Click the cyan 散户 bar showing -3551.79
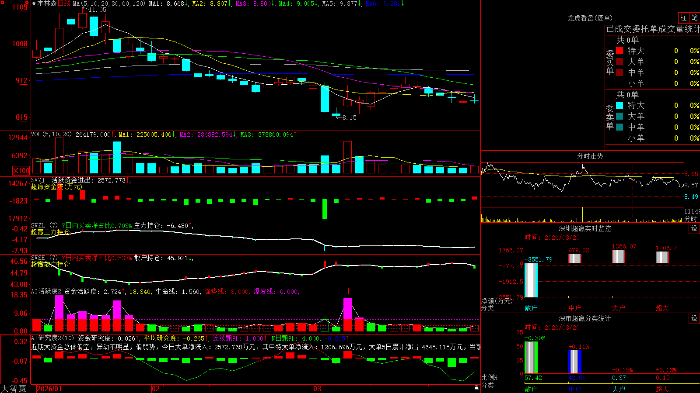The image size is (700, 393). click(x=531, y=280)
